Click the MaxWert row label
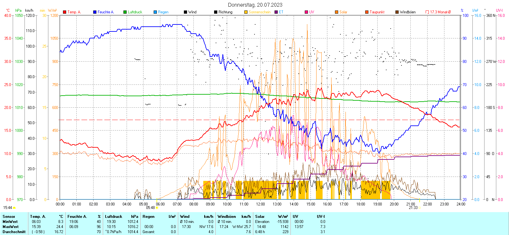This screenshot has height=235, width=509. [10, 227]
